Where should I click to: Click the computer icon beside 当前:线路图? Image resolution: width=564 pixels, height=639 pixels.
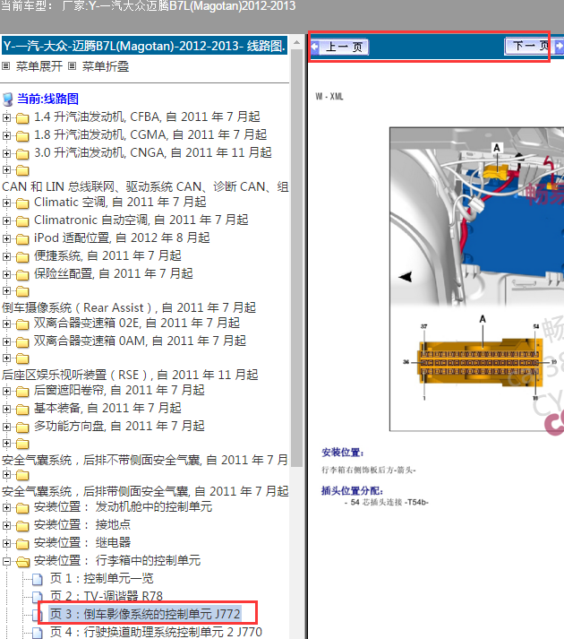pos(8,99)
